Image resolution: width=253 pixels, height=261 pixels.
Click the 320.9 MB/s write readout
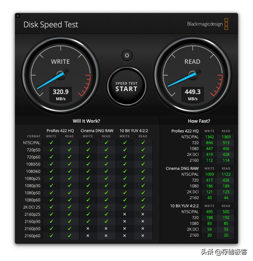coord(60,95)
